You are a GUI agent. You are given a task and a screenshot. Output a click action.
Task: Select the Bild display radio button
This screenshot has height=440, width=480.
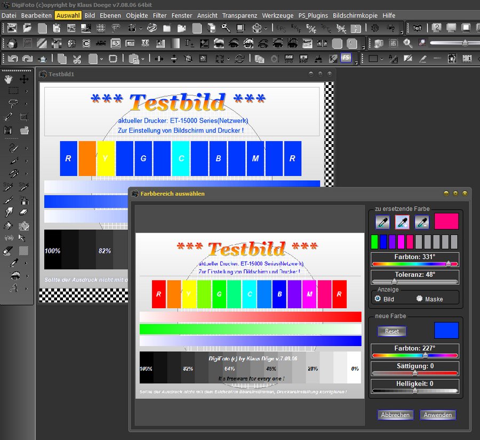click(x=378, y=299)
